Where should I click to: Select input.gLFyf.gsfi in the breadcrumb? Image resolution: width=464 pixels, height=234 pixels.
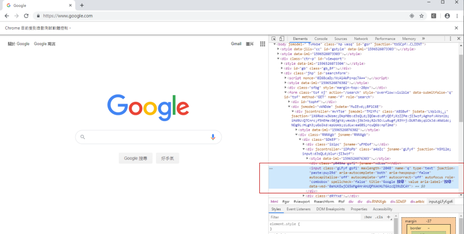coord(441,202)
